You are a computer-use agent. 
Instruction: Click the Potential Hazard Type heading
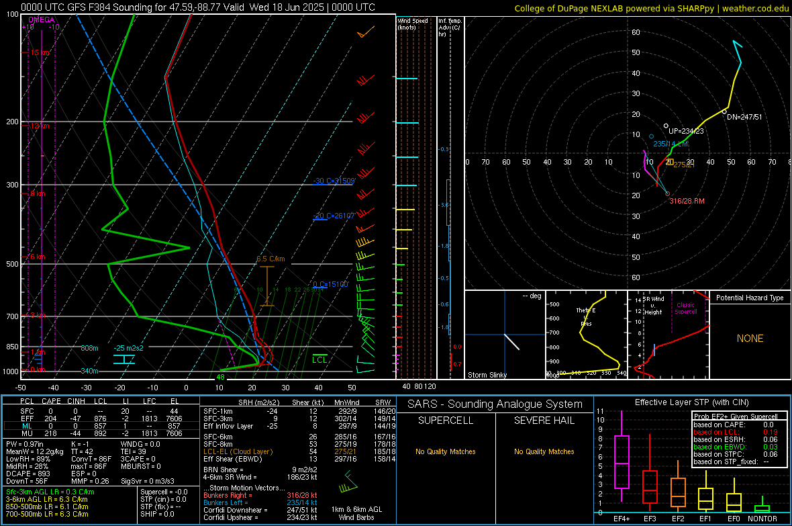click(750, 298)
